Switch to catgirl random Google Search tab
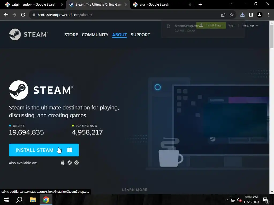 tap(34, 5)
